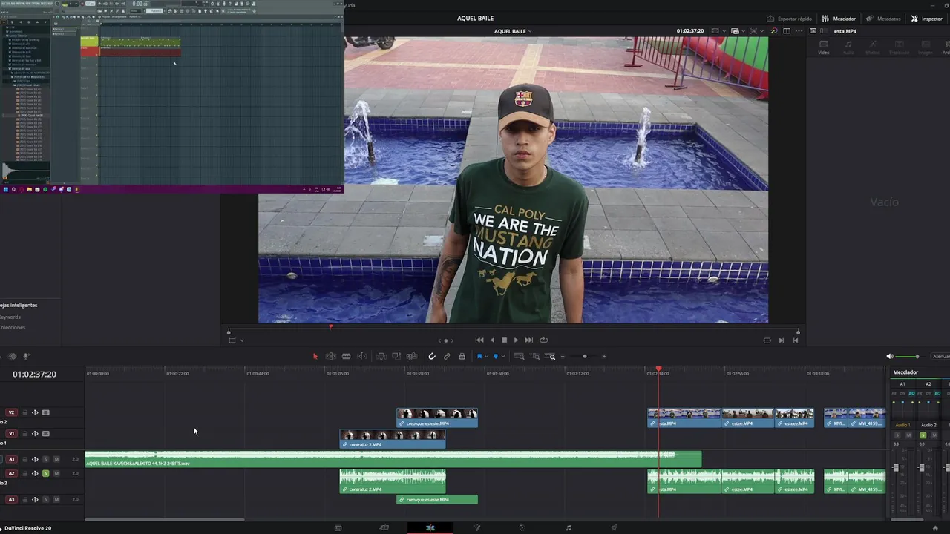Stop viewer playback
The image size is (950, 534).
[504, 340]
